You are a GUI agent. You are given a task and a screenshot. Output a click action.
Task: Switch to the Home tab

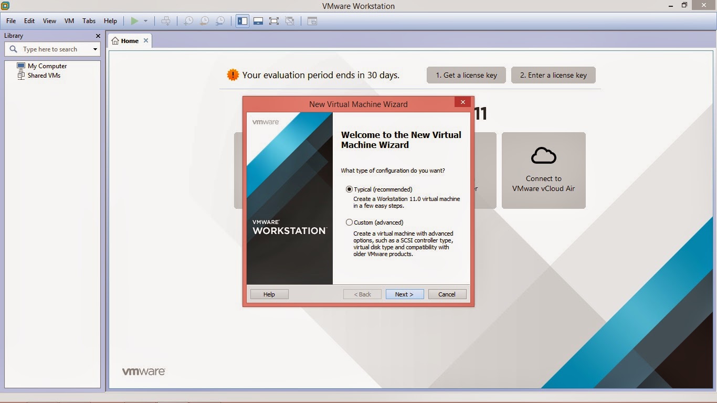[x=130, y=40]
